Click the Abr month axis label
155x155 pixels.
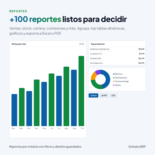click(37, 128)
